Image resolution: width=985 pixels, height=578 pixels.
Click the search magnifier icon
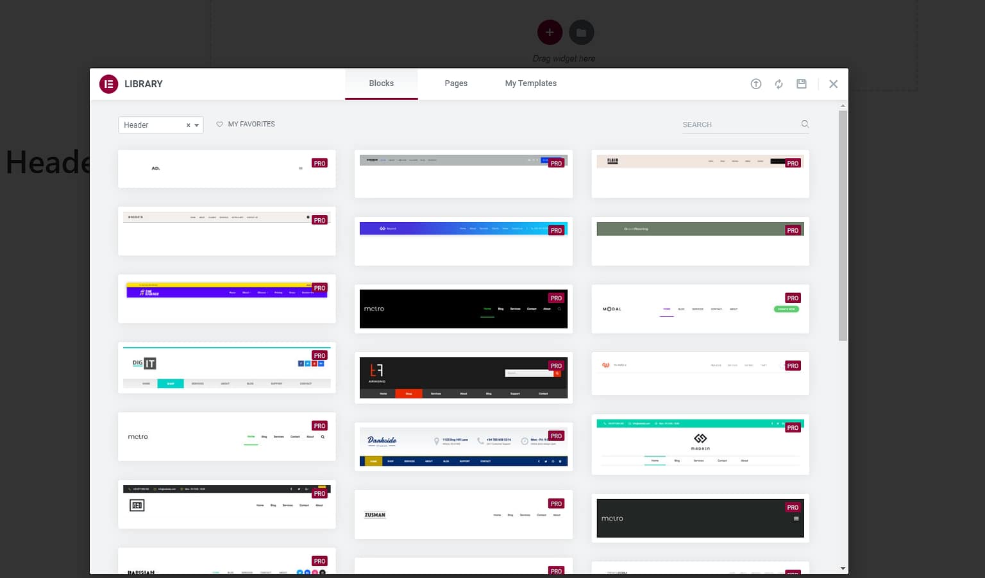pos(805,124)
